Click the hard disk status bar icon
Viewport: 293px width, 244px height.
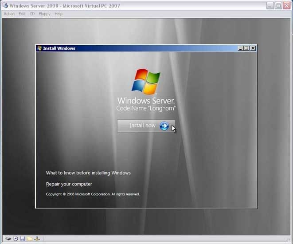[x=8, y=239]
